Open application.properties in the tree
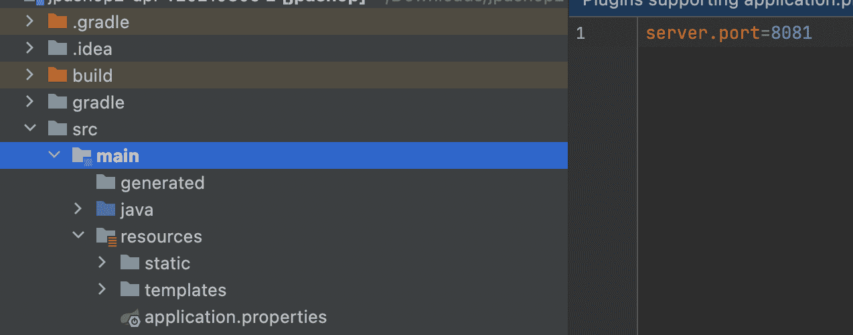853x335 pixels. pos(236,317)
